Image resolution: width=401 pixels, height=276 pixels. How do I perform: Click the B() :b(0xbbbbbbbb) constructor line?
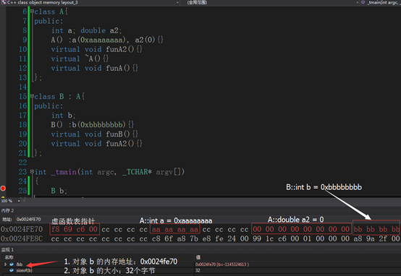click(92, 124)
